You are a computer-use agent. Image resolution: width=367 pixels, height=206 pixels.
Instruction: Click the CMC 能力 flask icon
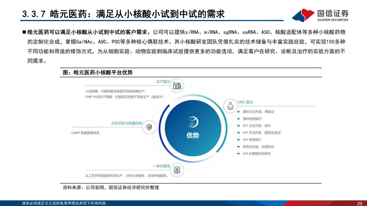[230, 106]
